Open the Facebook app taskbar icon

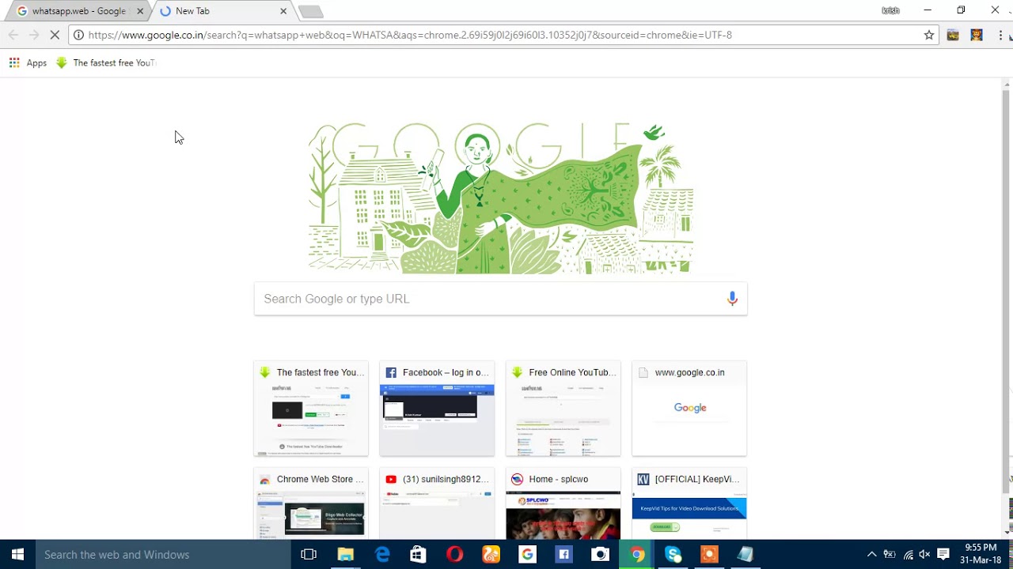563,555
